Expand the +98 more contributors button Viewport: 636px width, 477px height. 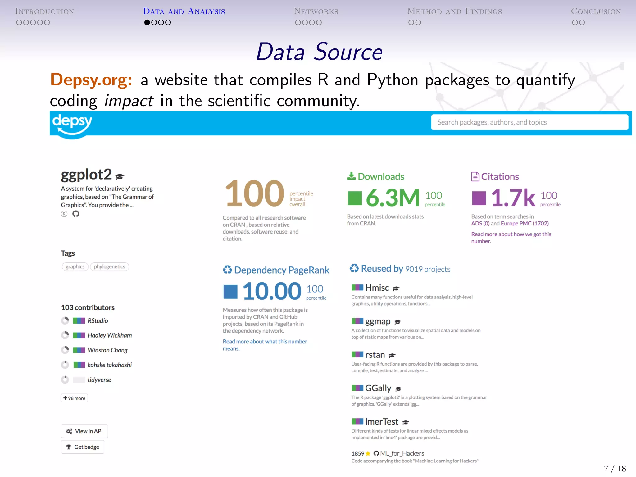pyautogui.click(x=75, y=398)
